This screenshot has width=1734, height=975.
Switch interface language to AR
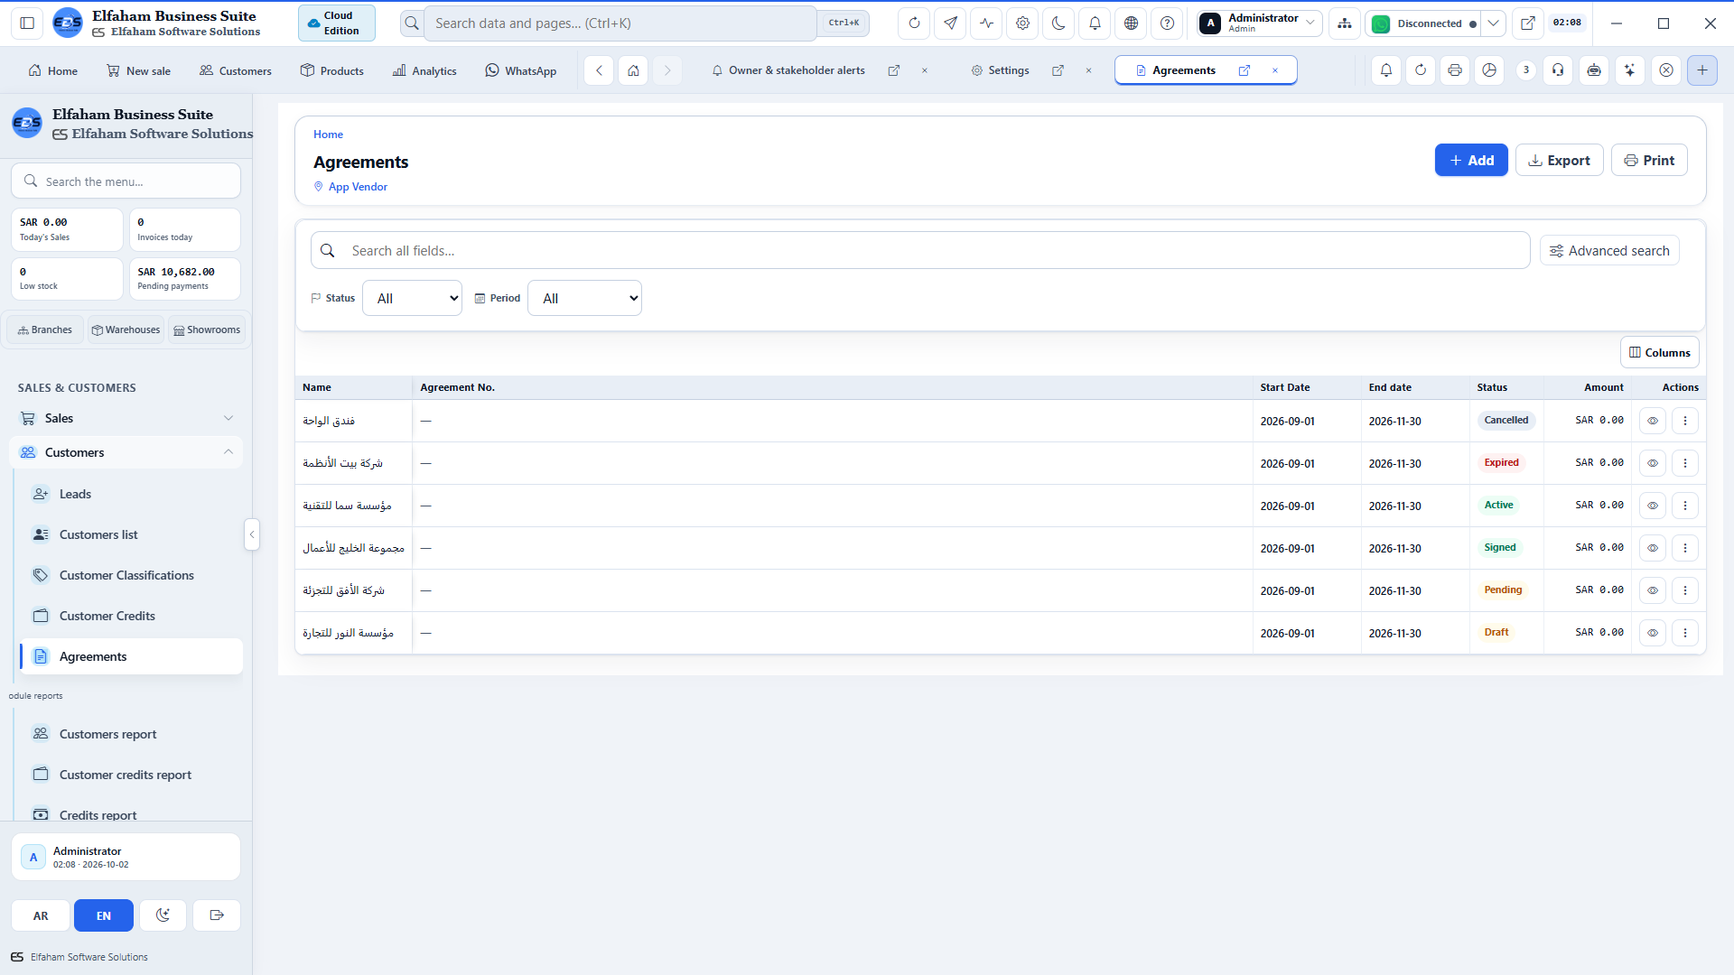pos(41,915)
